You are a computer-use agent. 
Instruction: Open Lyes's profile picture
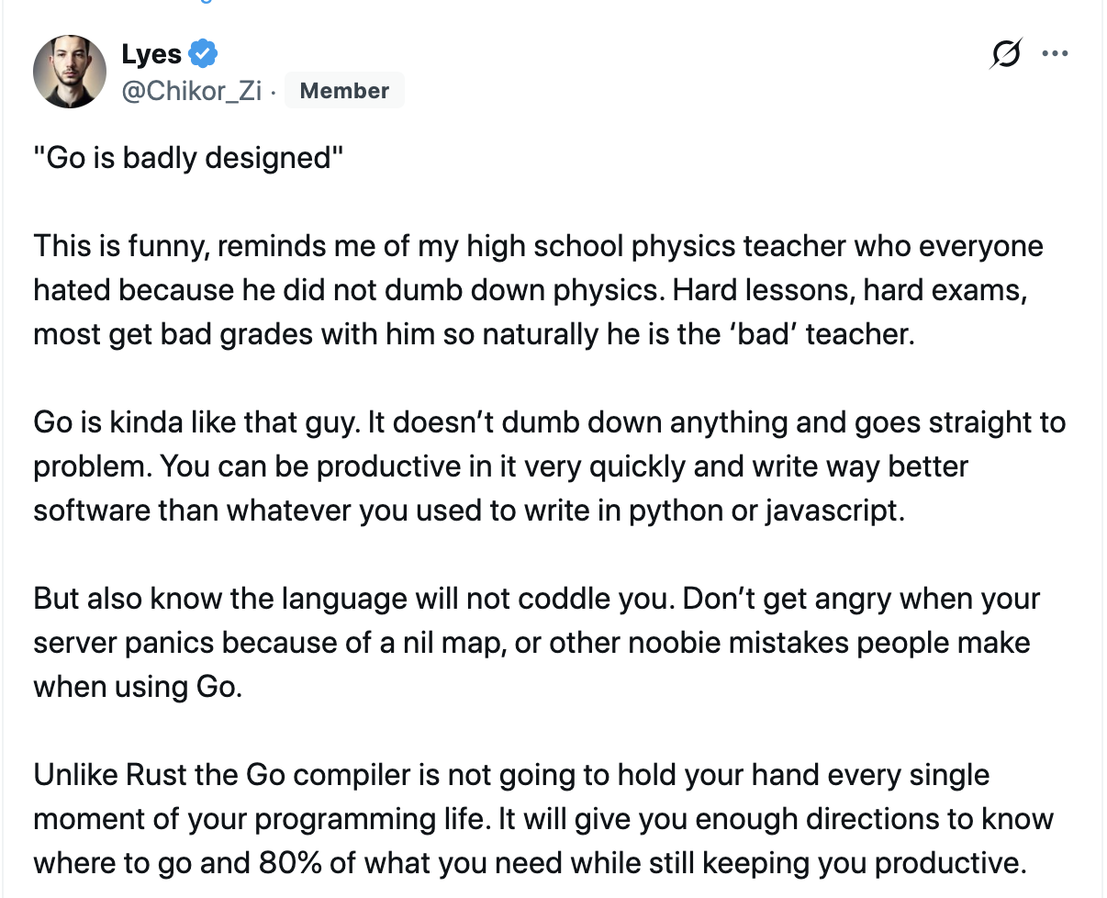pyautogui.click(x=70, y=72)
